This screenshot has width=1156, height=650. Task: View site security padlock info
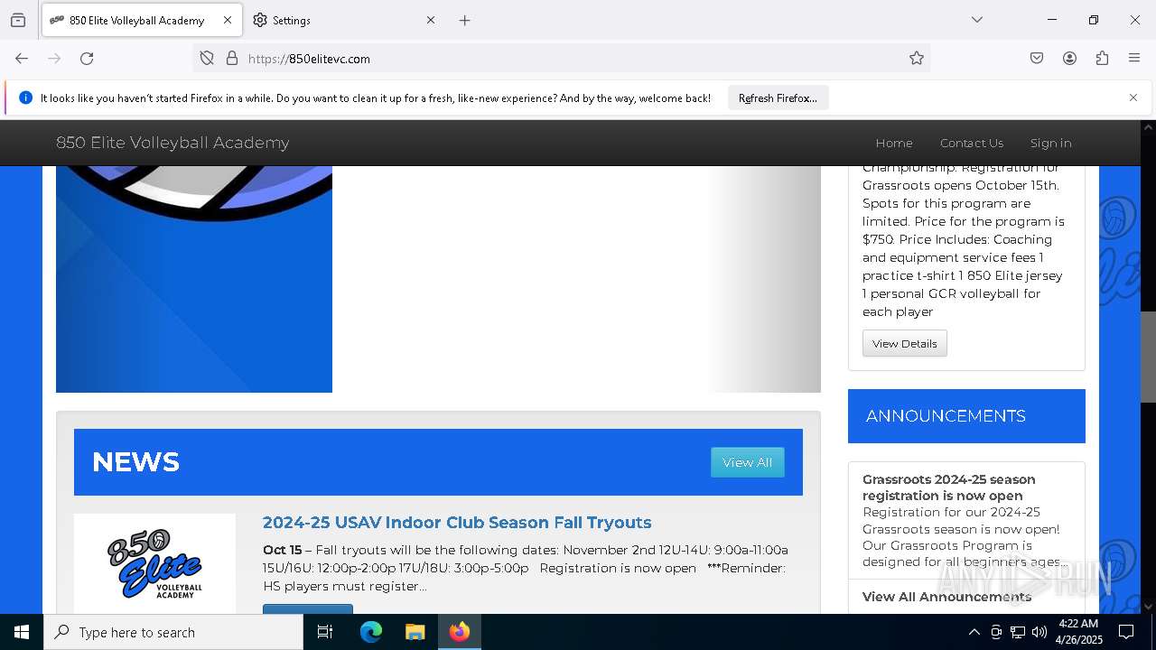click(232, 58)
